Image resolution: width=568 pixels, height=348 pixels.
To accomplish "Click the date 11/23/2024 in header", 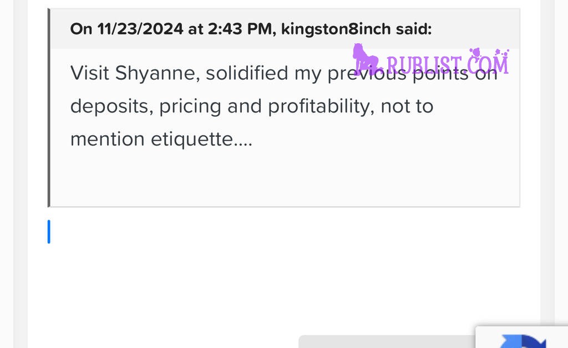I will (x=140, y=29).
